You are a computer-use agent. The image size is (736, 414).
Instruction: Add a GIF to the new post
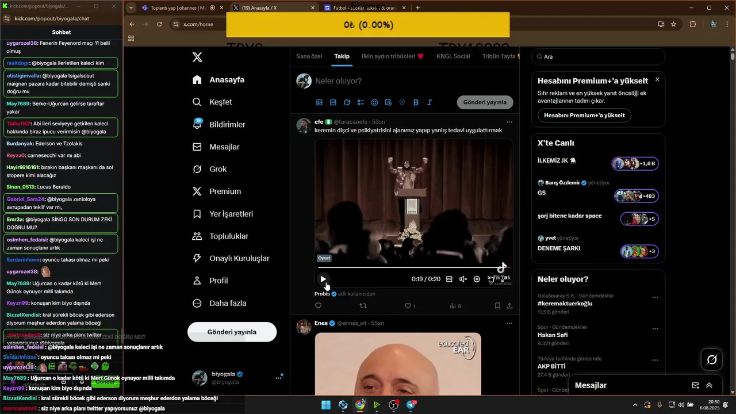[333, 102]
